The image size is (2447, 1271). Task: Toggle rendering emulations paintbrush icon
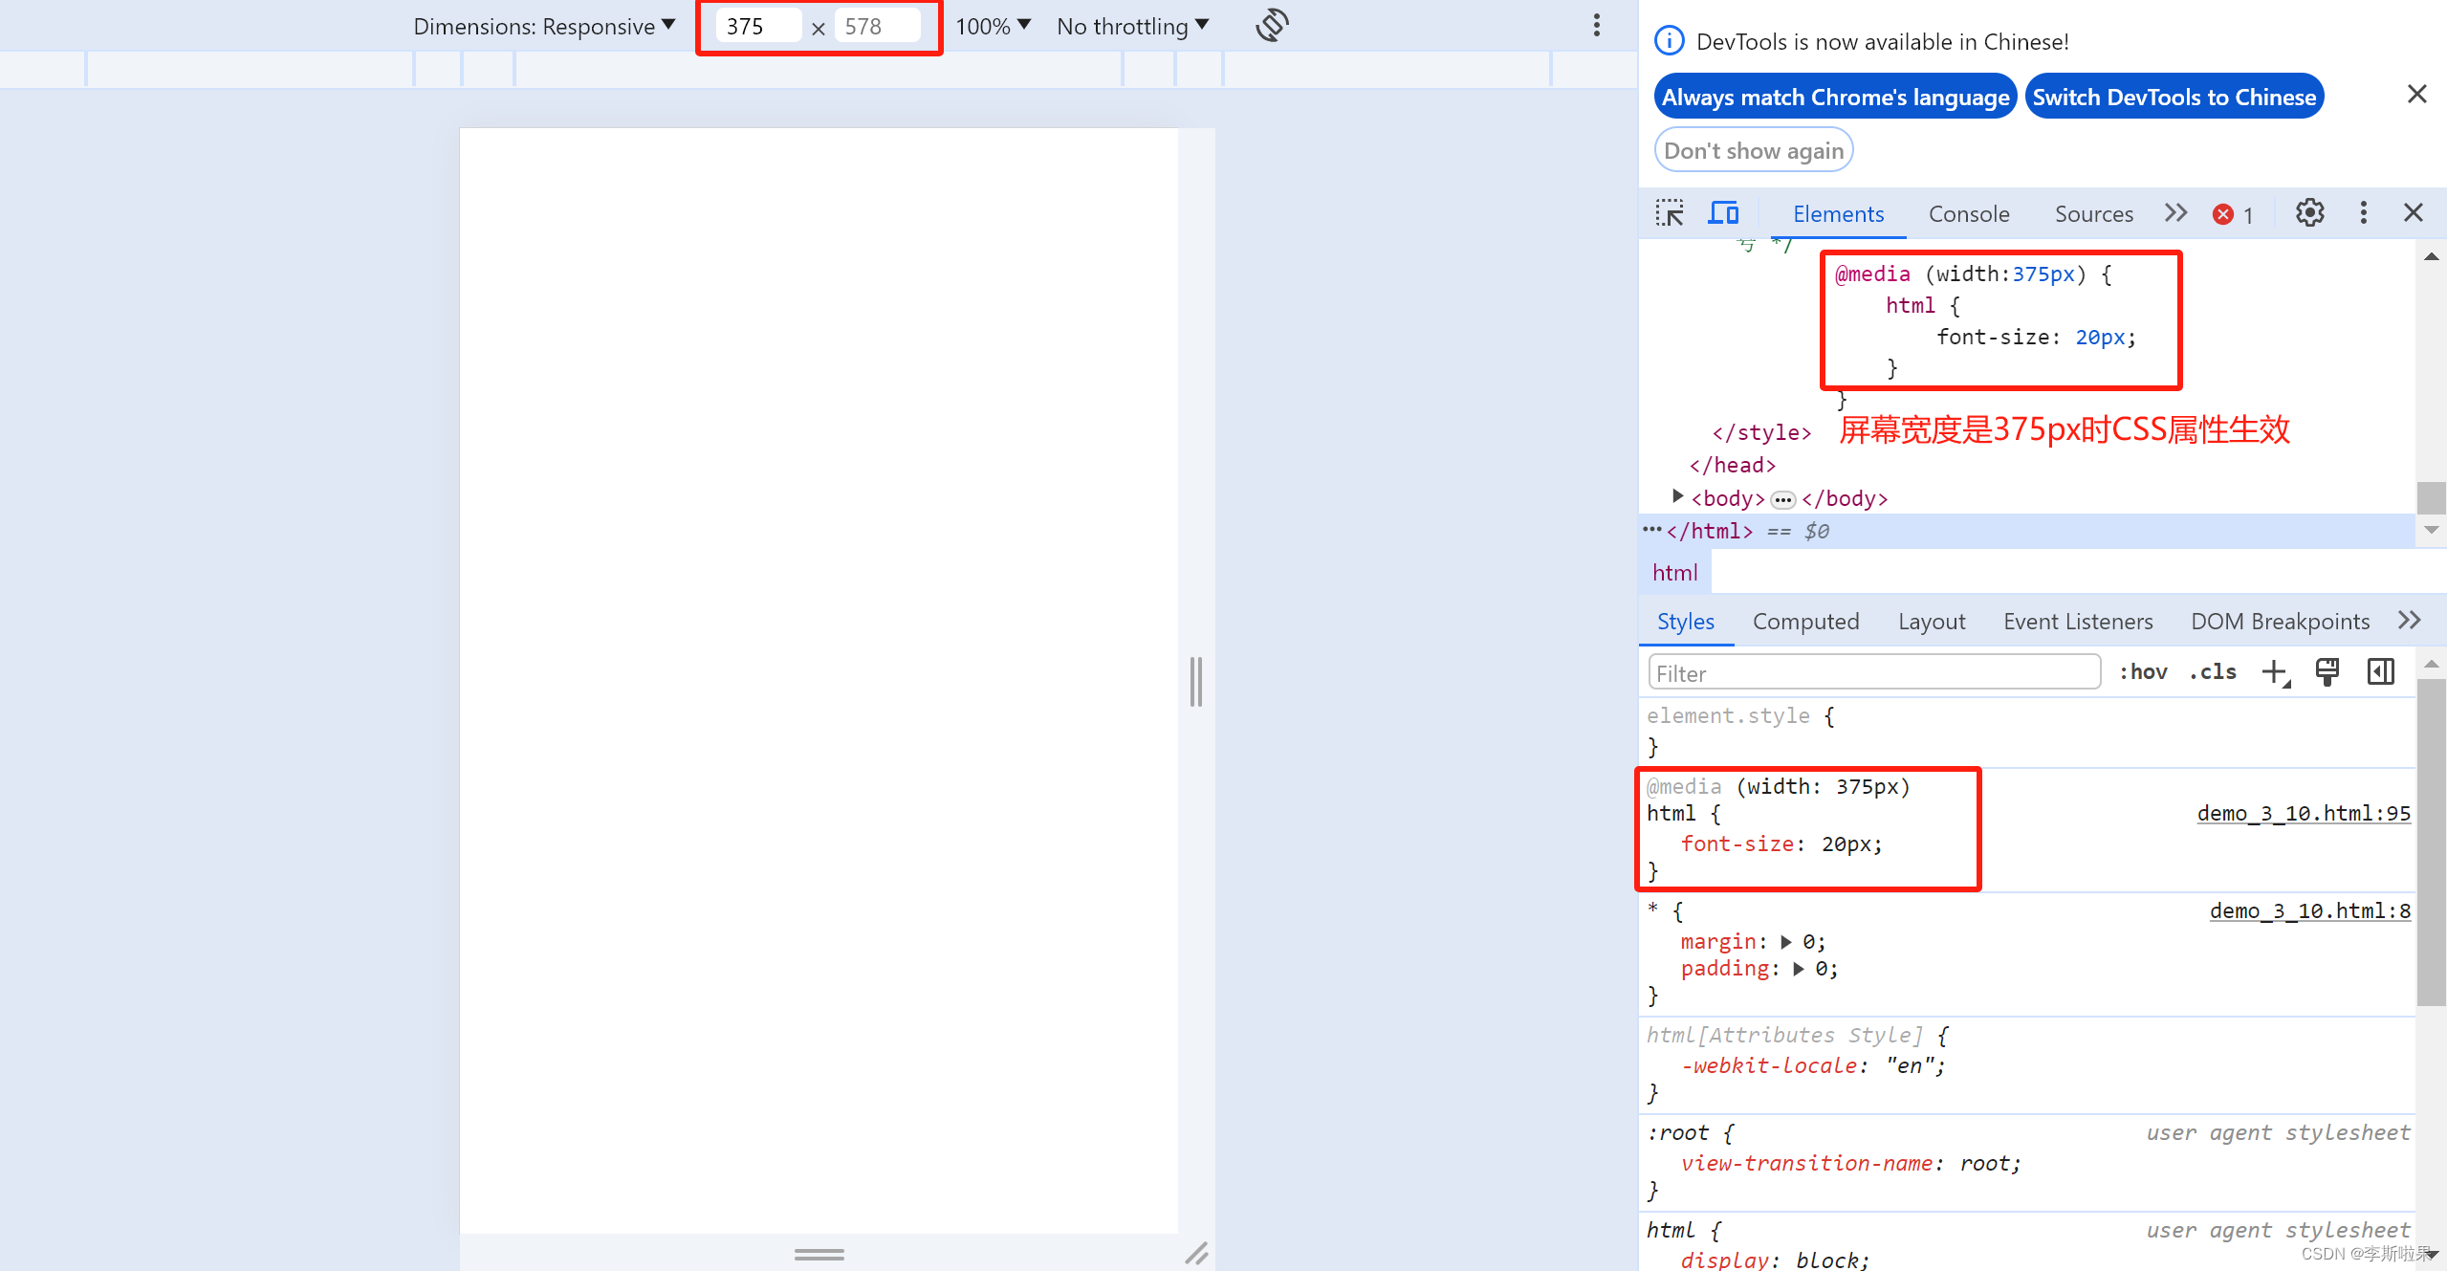click(x=2327, y=671)
